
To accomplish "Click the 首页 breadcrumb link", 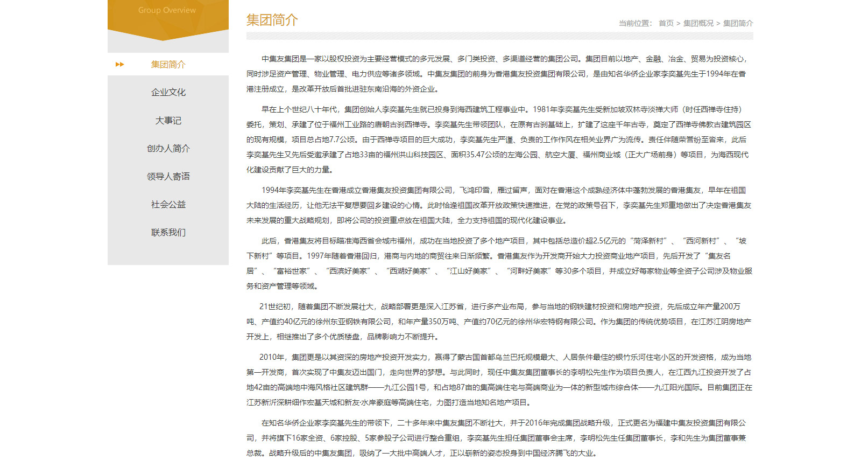I will tap(666, 23).
